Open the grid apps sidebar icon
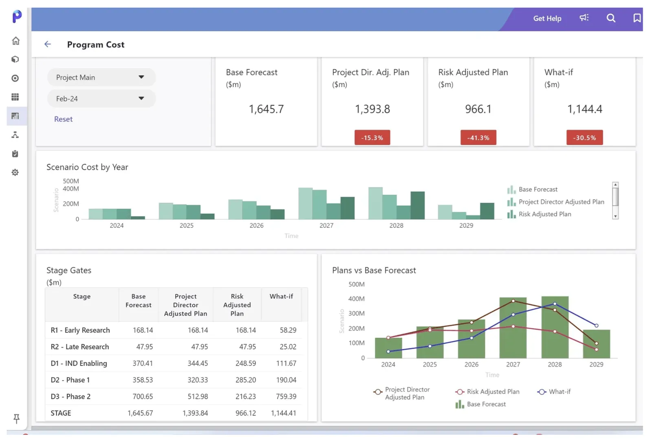652x442 pixels. click(x=15, y=97)
